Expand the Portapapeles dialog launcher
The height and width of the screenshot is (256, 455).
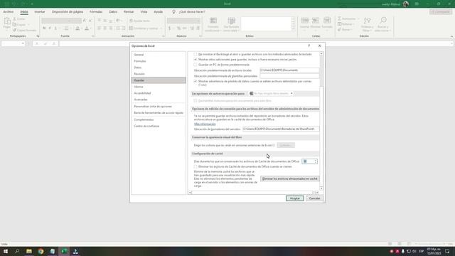38,36
